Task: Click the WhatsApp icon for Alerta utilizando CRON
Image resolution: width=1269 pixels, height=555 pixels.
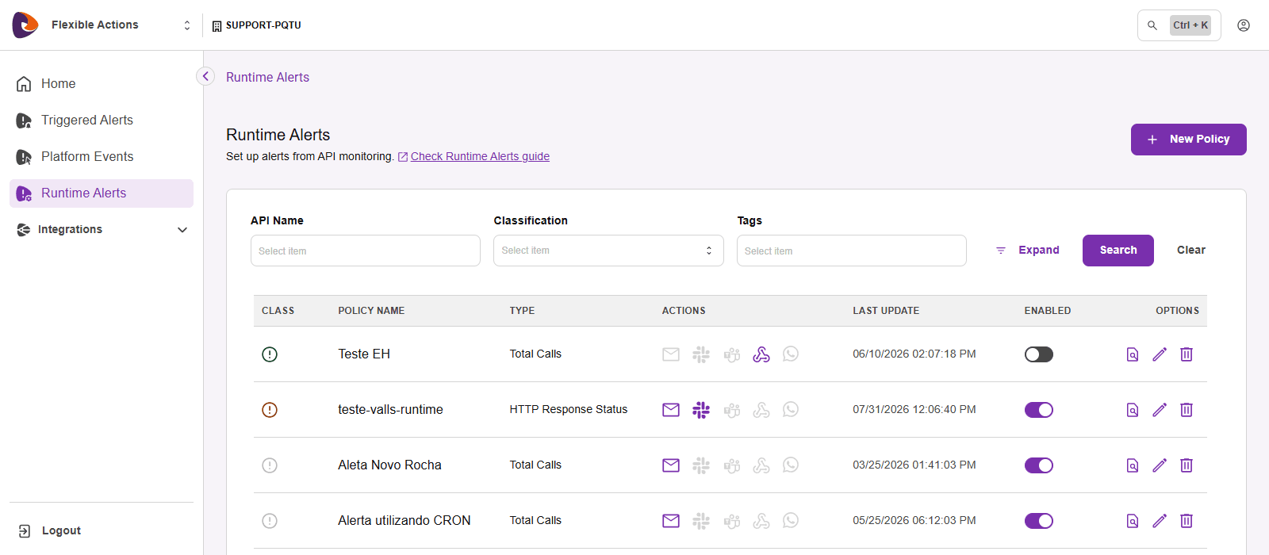Action: pyautogui.click(x=791, y=521)
